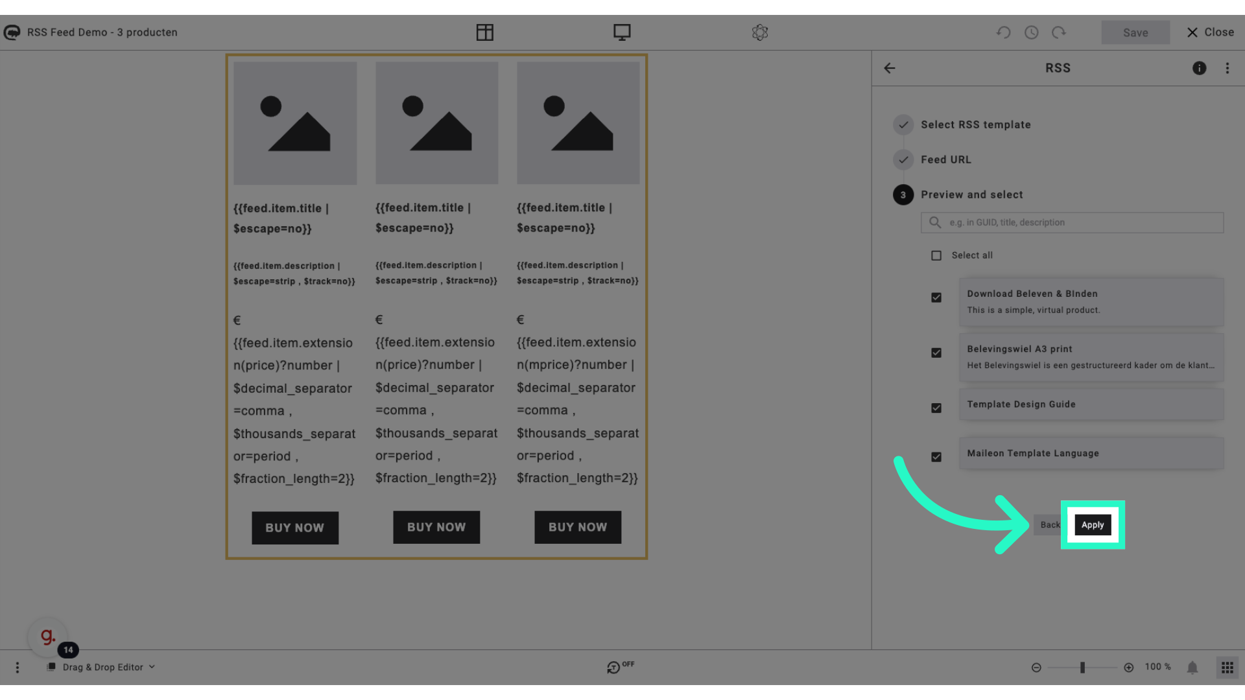Open version history clock icon
The height and width of the screenshot is (700, 1245).
(1032, 32)
